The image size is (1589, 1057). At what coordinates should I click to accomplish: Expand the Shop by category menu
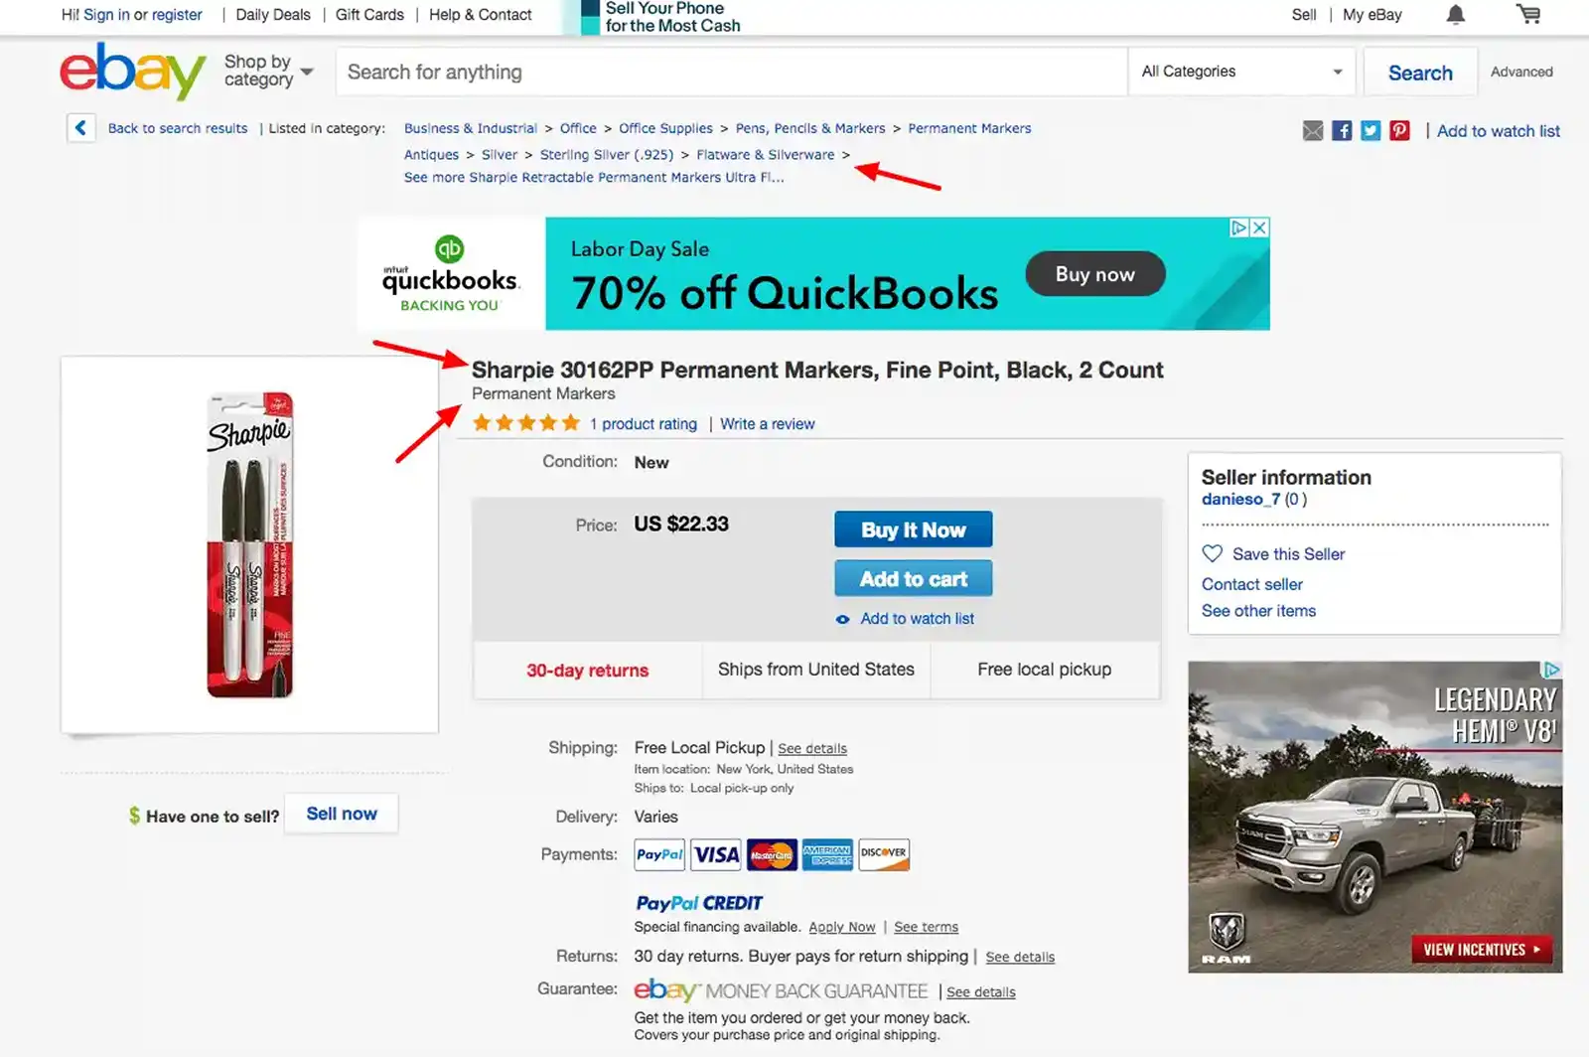(264, 71)
